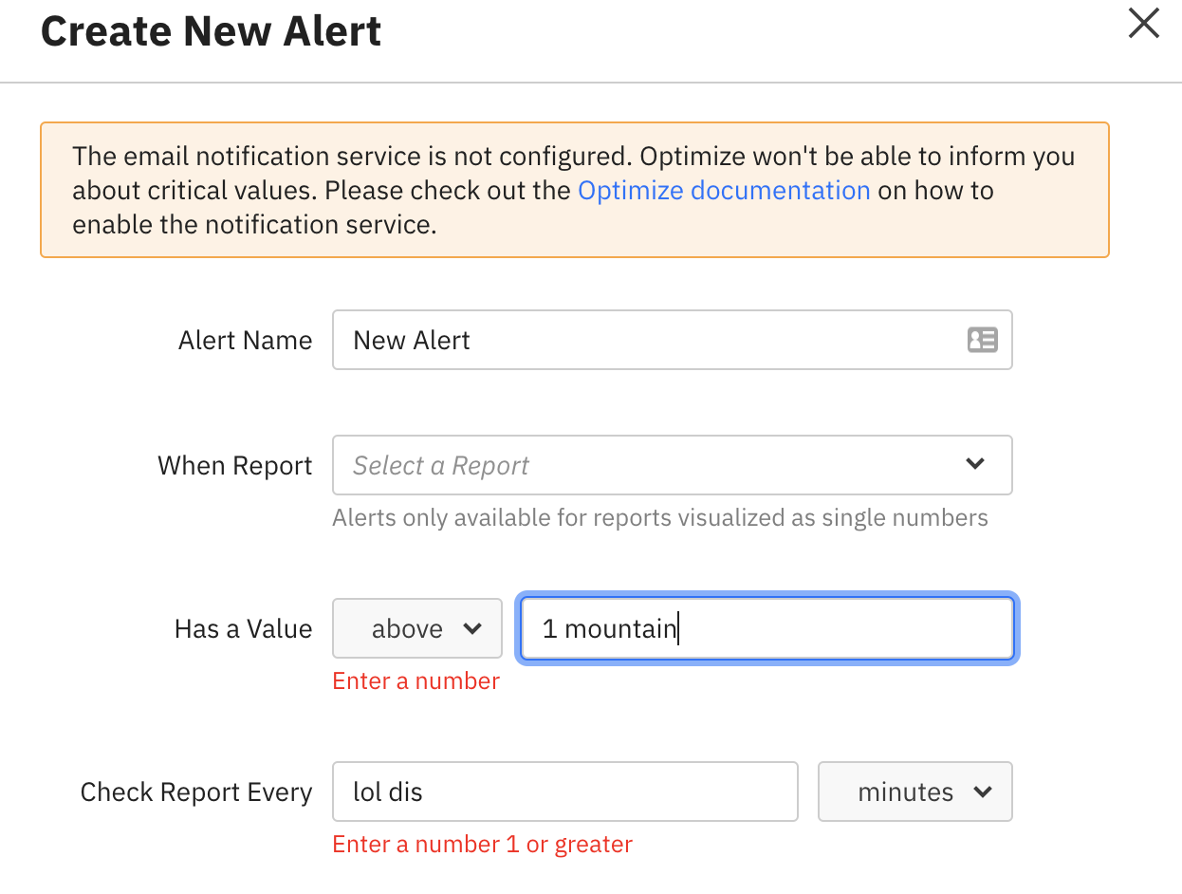Click the "lol dis" interval input field
The height and width of the screenshot is (894, 1182).
click(564, 792)
